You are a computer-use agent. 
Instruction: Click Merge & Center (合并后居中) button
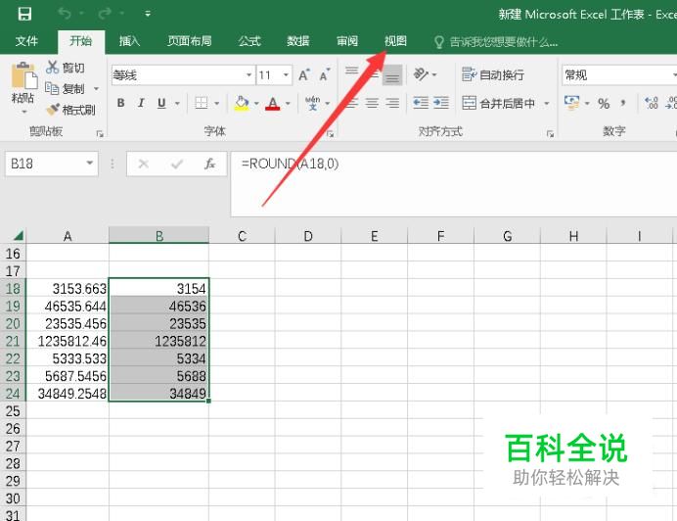click(499, 104)
